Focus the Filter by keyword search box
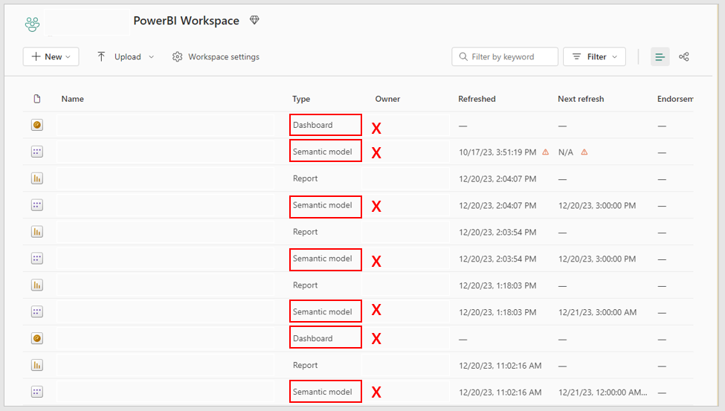This screenshot has width=725, height=411. click(x=505, y=56)
